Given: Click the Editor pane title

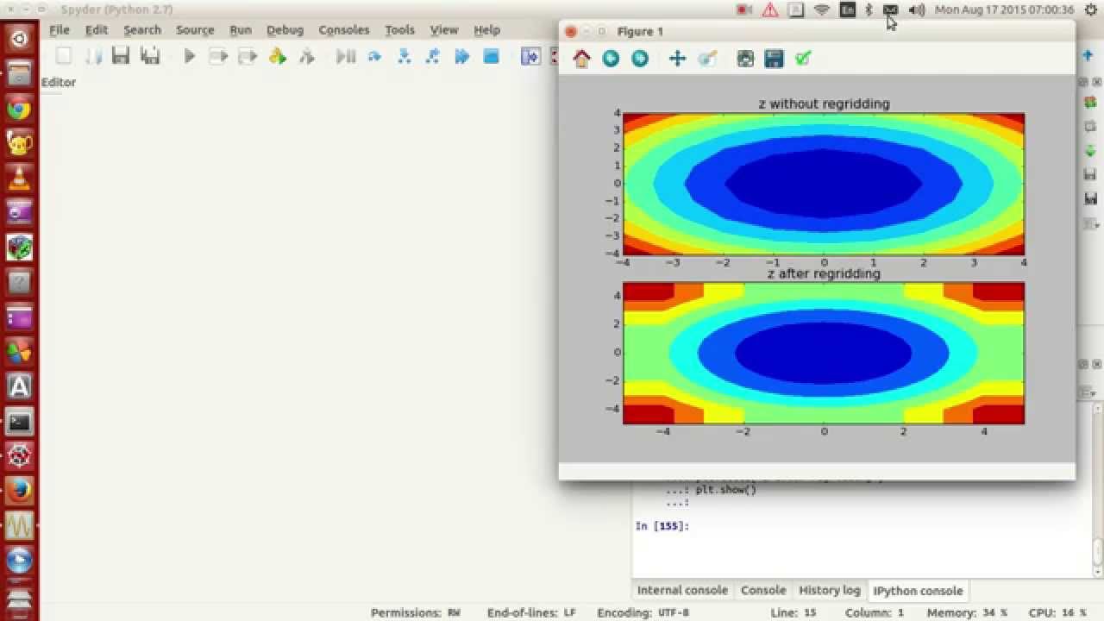Looking at the screenshot, I should click(59, 82).
